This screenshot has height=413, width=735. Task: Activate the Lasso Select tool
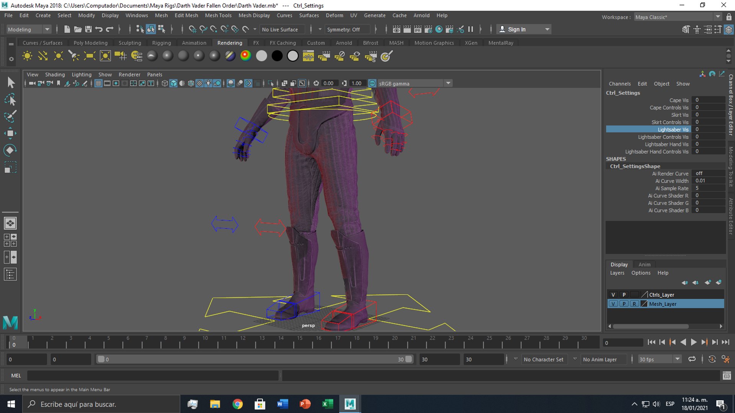tap(10, 99)
